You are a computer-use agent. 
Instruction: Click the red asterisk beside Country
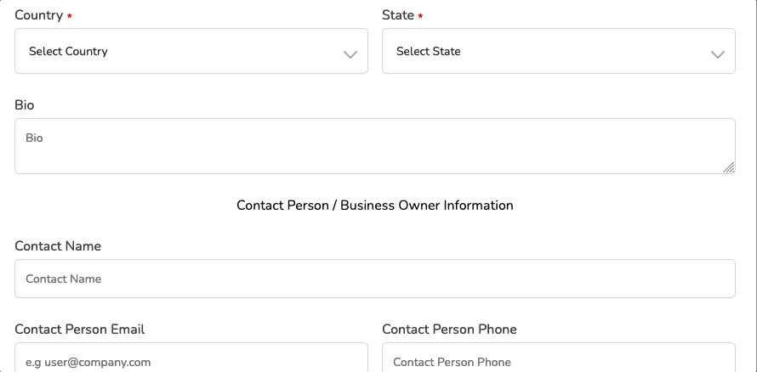[70, 16]
